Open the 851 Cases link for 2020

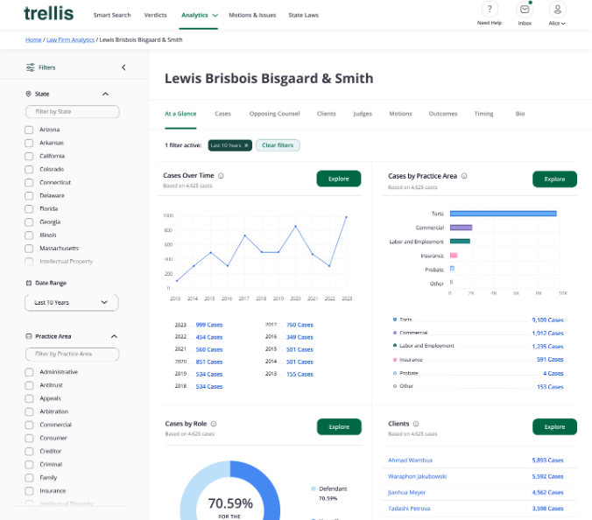tap(209, 362)
